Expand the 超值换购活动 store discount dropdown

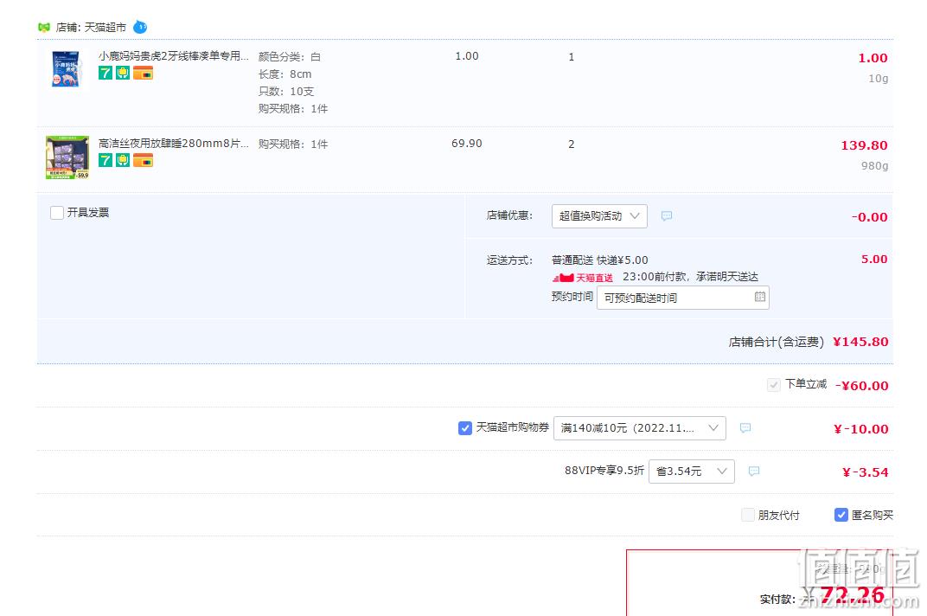click(599, 216)
